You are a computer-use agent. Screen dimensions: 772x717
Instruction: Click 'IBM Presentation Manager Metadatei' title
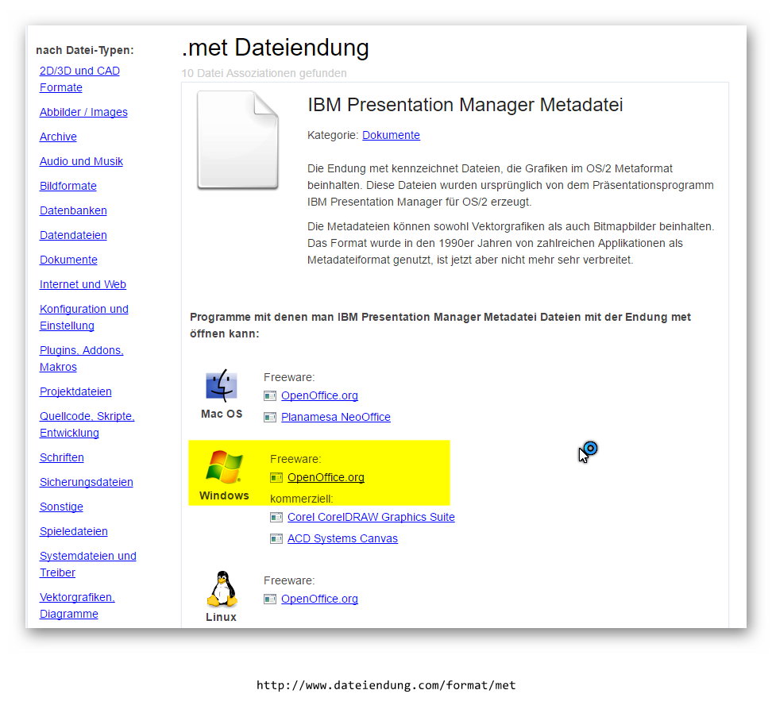tap(465, 105)
